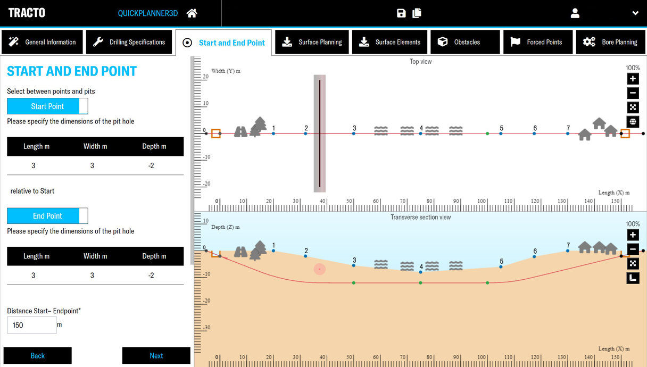Open the Forced Points tab
Image resolution: width=647 pixels, height=367 pixels.
[538, 42]
